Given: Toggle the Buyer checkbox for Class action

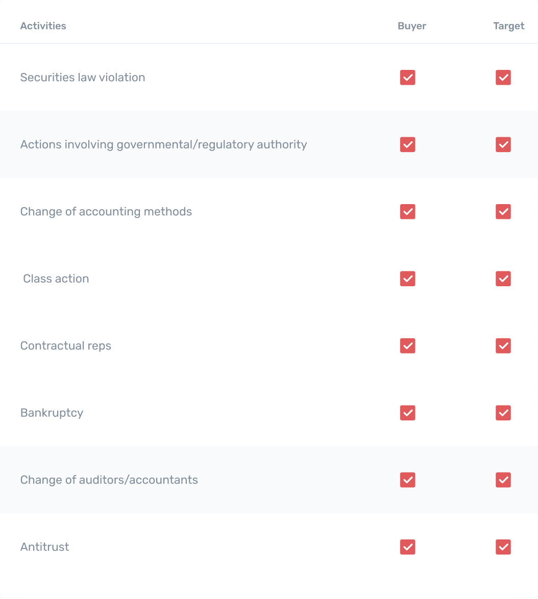Looking at the screenshot, I should tap(407, 279).
